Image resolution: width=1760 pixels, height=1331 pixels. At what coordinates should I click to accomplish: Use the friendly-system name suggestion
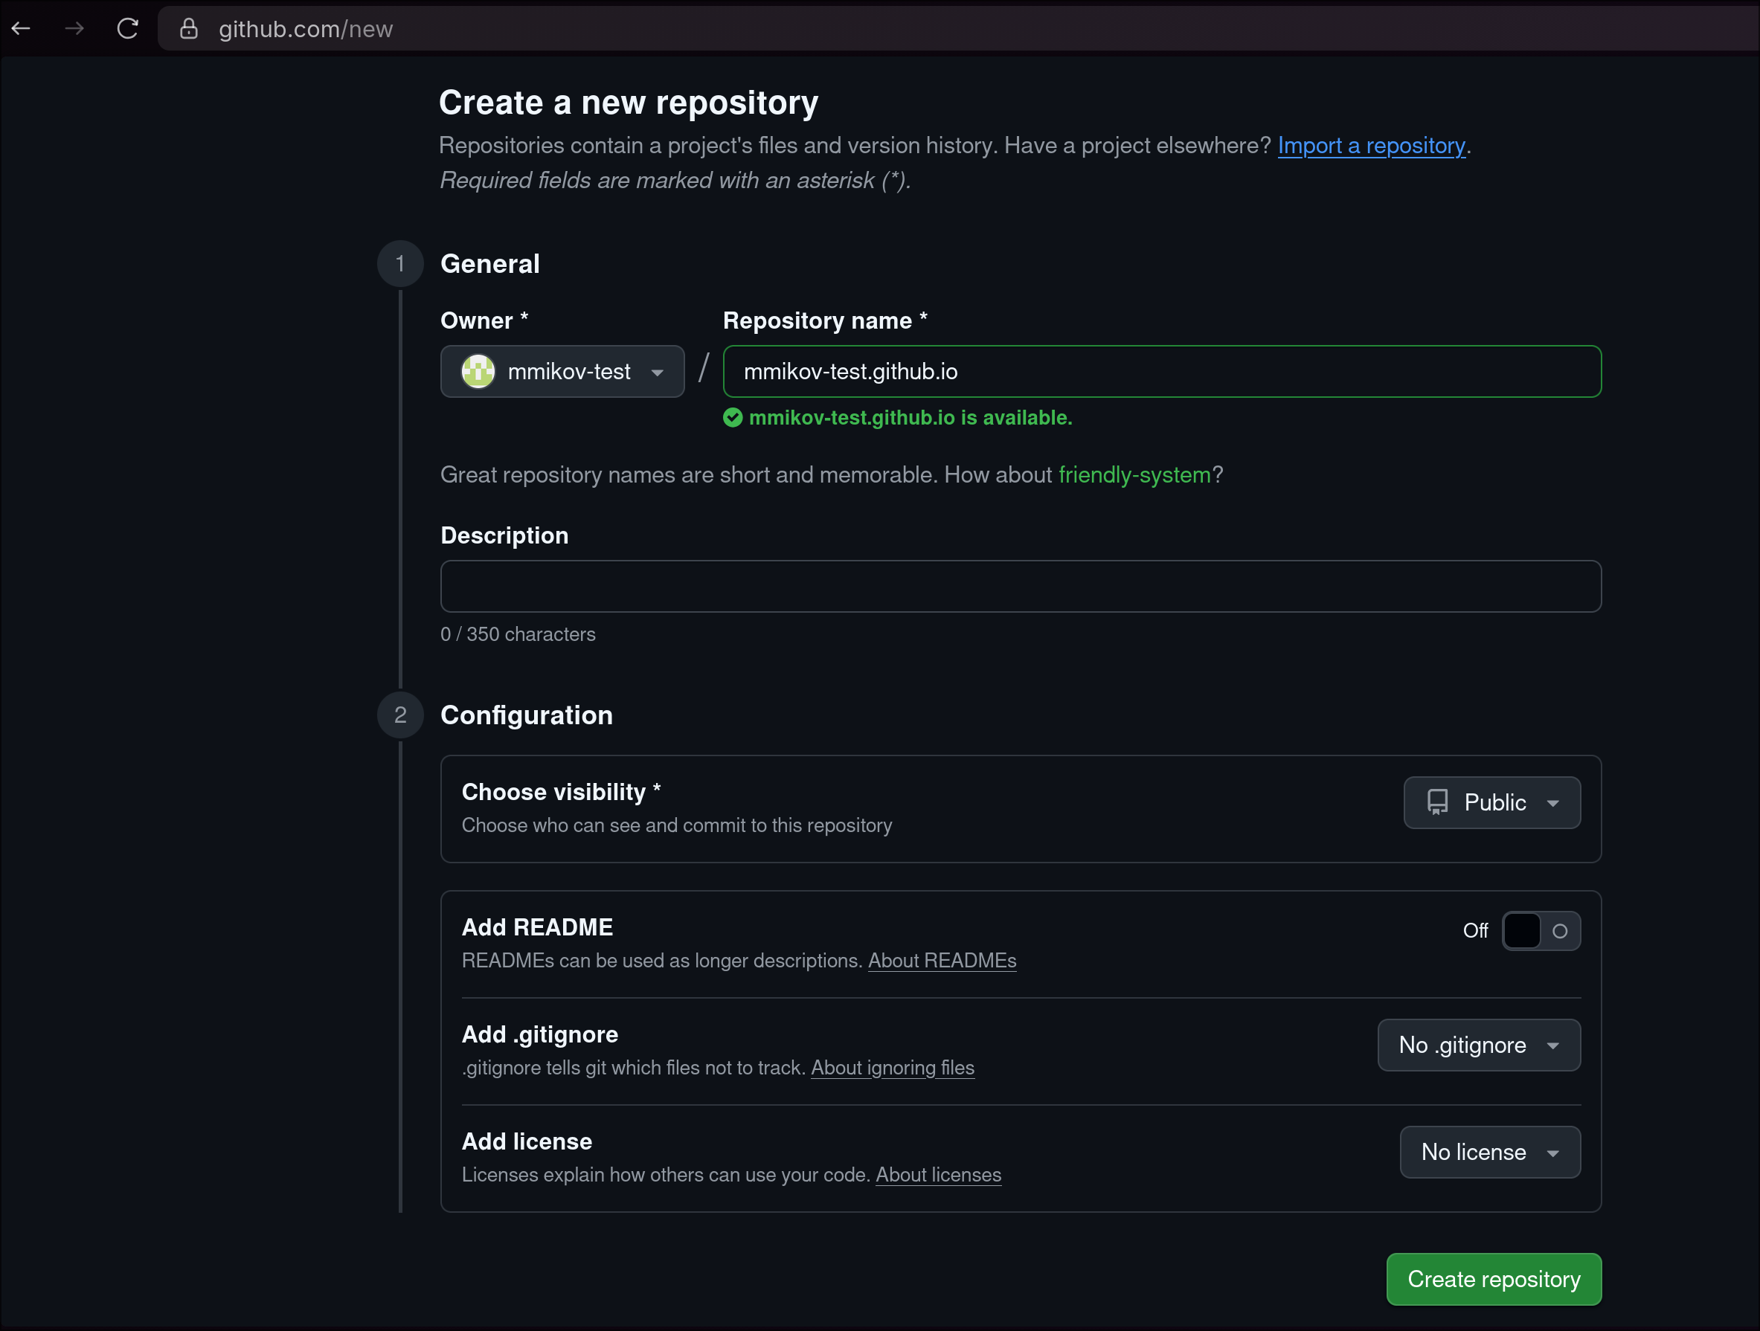click(1134, 475)
